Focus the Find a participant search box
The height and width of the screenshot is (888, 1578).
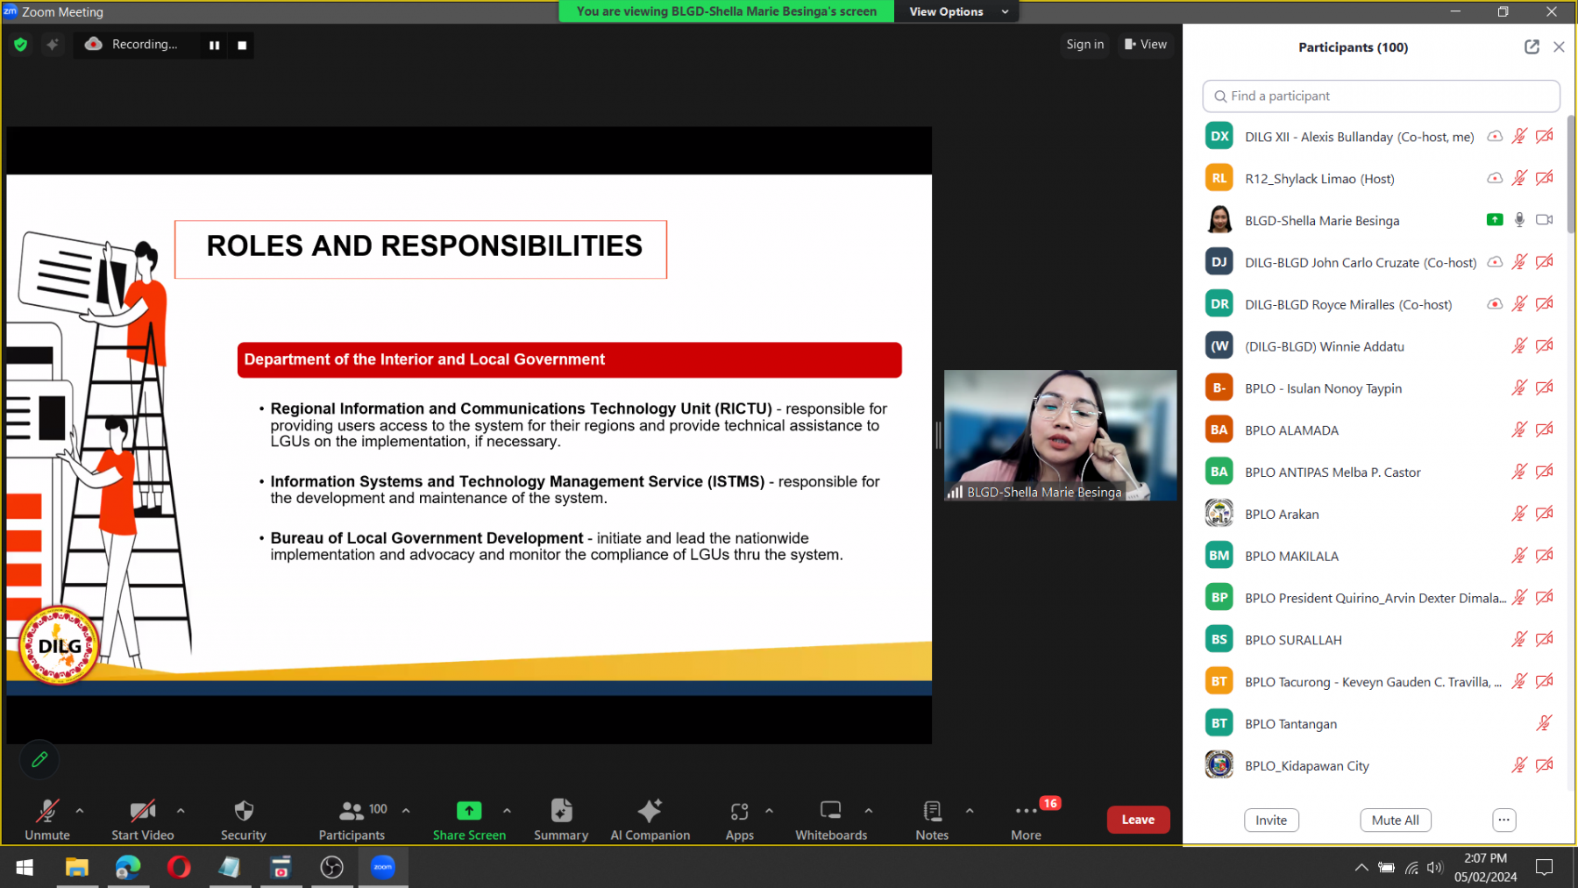click(x=1382, y=96)
